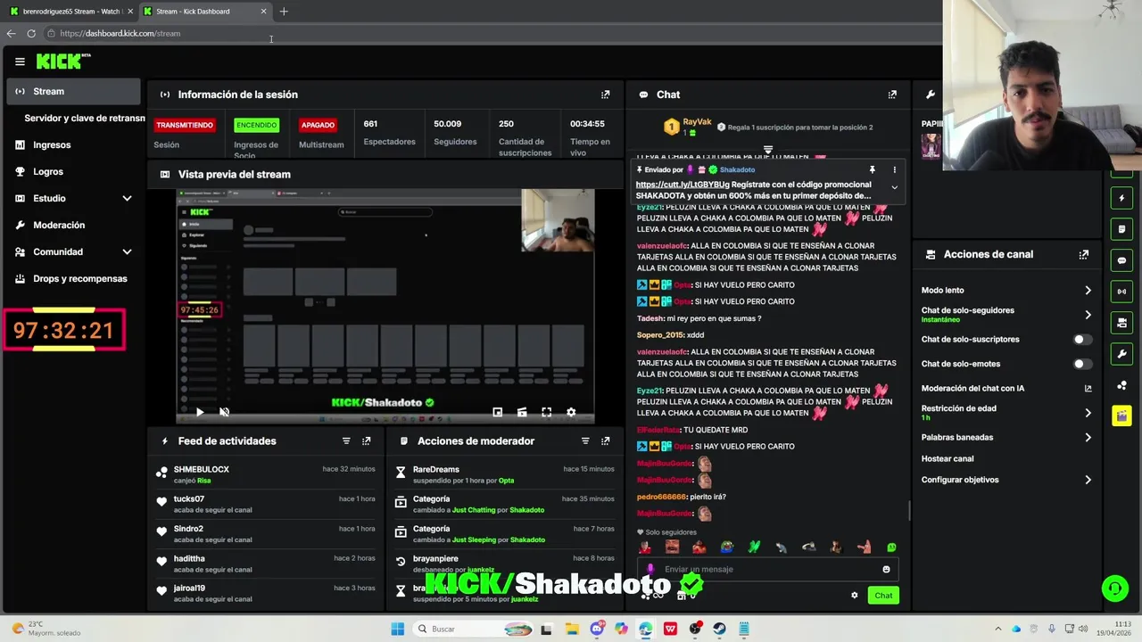Open the Windows Start menu

tap(397, 629)
